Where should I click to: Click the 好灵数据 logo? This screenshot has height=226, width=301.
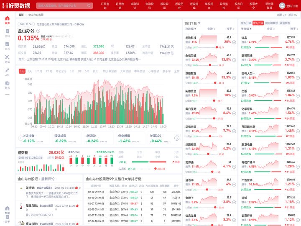click(16, 6)
